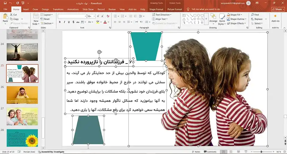
Task: Expand the shapes gallery More arrow
Action: coord(206,19)
